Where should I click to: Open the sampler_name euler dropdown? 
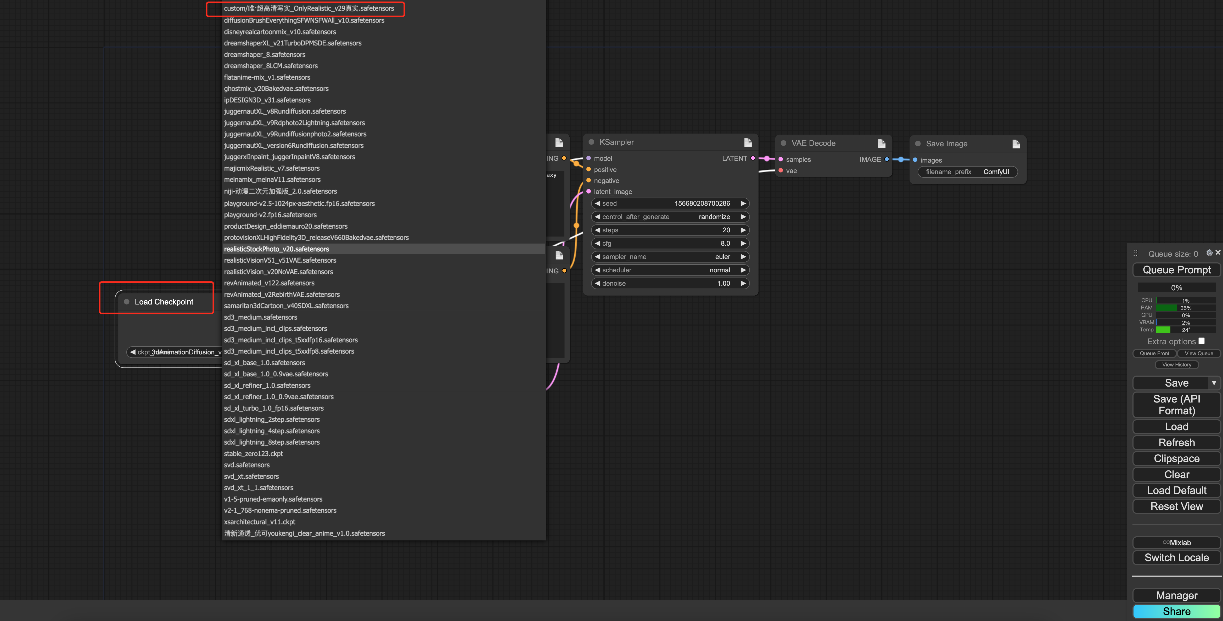[x=670, y=257]
